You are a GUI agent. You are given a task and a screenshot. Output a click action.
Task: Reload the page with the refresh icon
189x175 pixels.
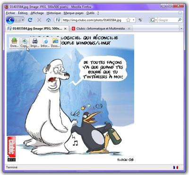tap(30, 20)
